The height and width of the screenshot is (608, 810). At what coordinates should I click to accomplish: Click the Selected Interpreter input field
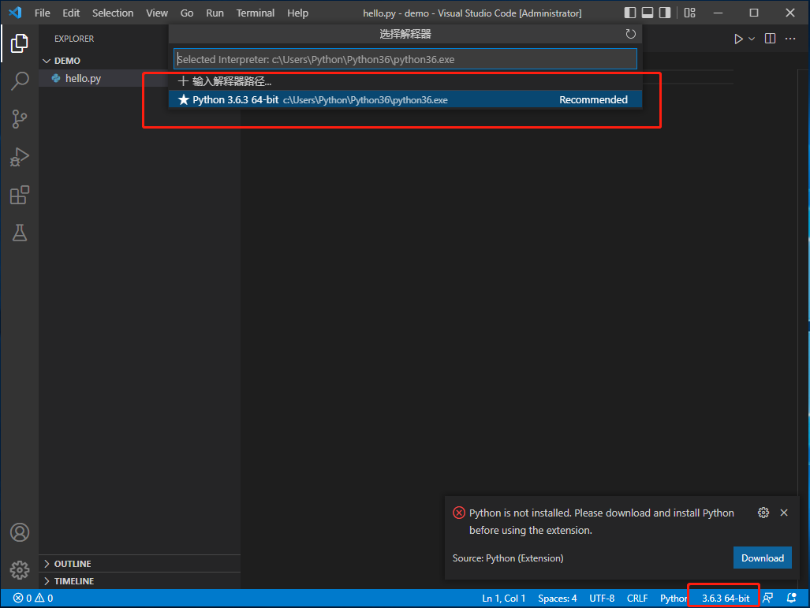tap(405, 59)
